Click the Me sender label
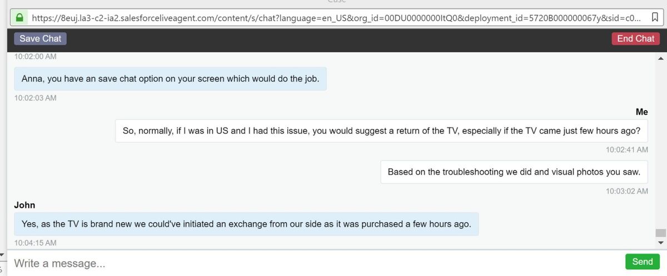This screenshot has height=276, width=667. pyautogui.click(x=641, y=112)
